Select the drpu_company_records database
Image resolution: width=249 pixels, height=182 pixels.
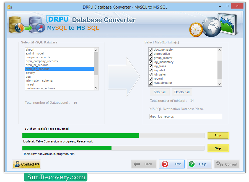coord(59,61)
